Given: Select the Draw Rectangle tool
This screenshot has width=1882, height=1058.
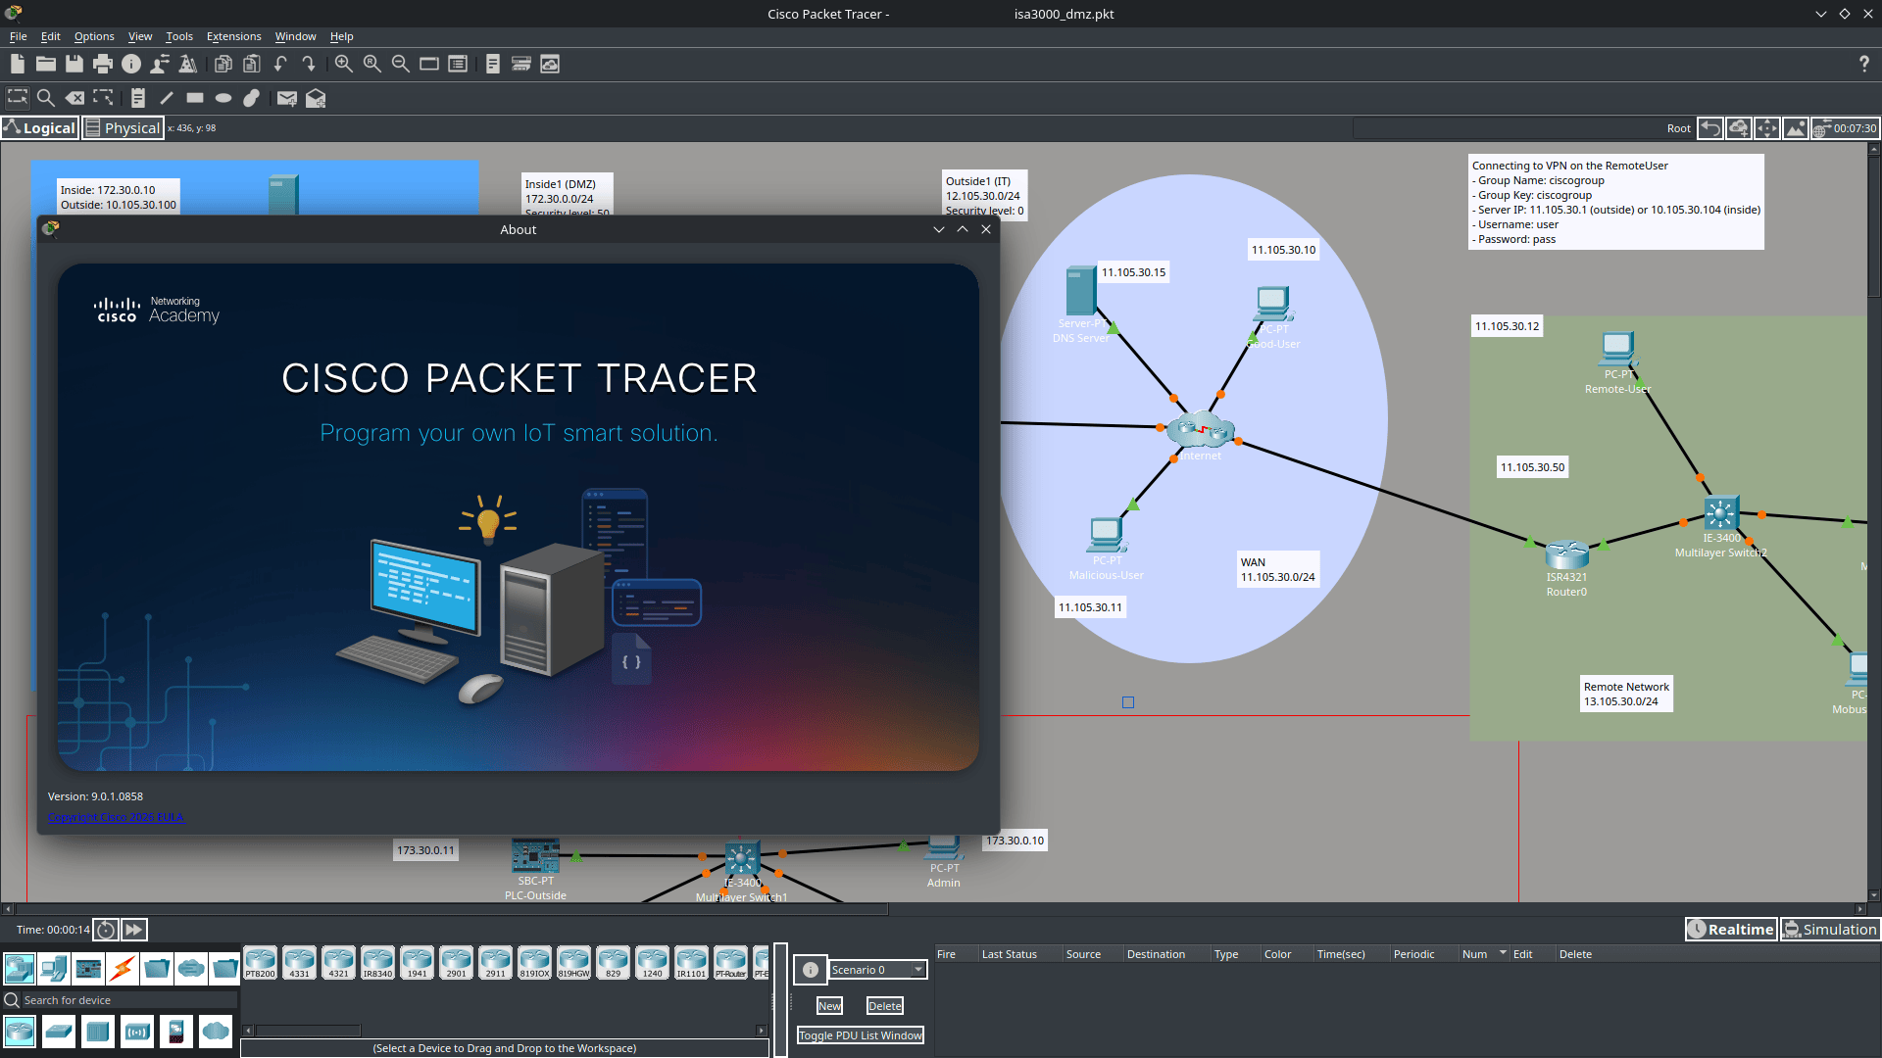Looking at the screenshot, I should (x=194, y=98).
